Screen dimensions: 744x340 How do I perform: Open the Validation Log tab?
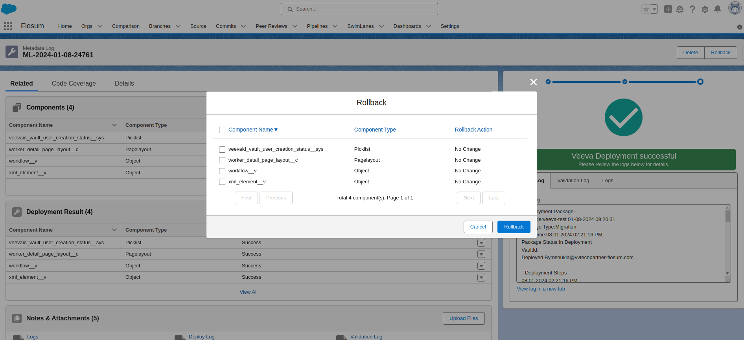click(573, 181)
